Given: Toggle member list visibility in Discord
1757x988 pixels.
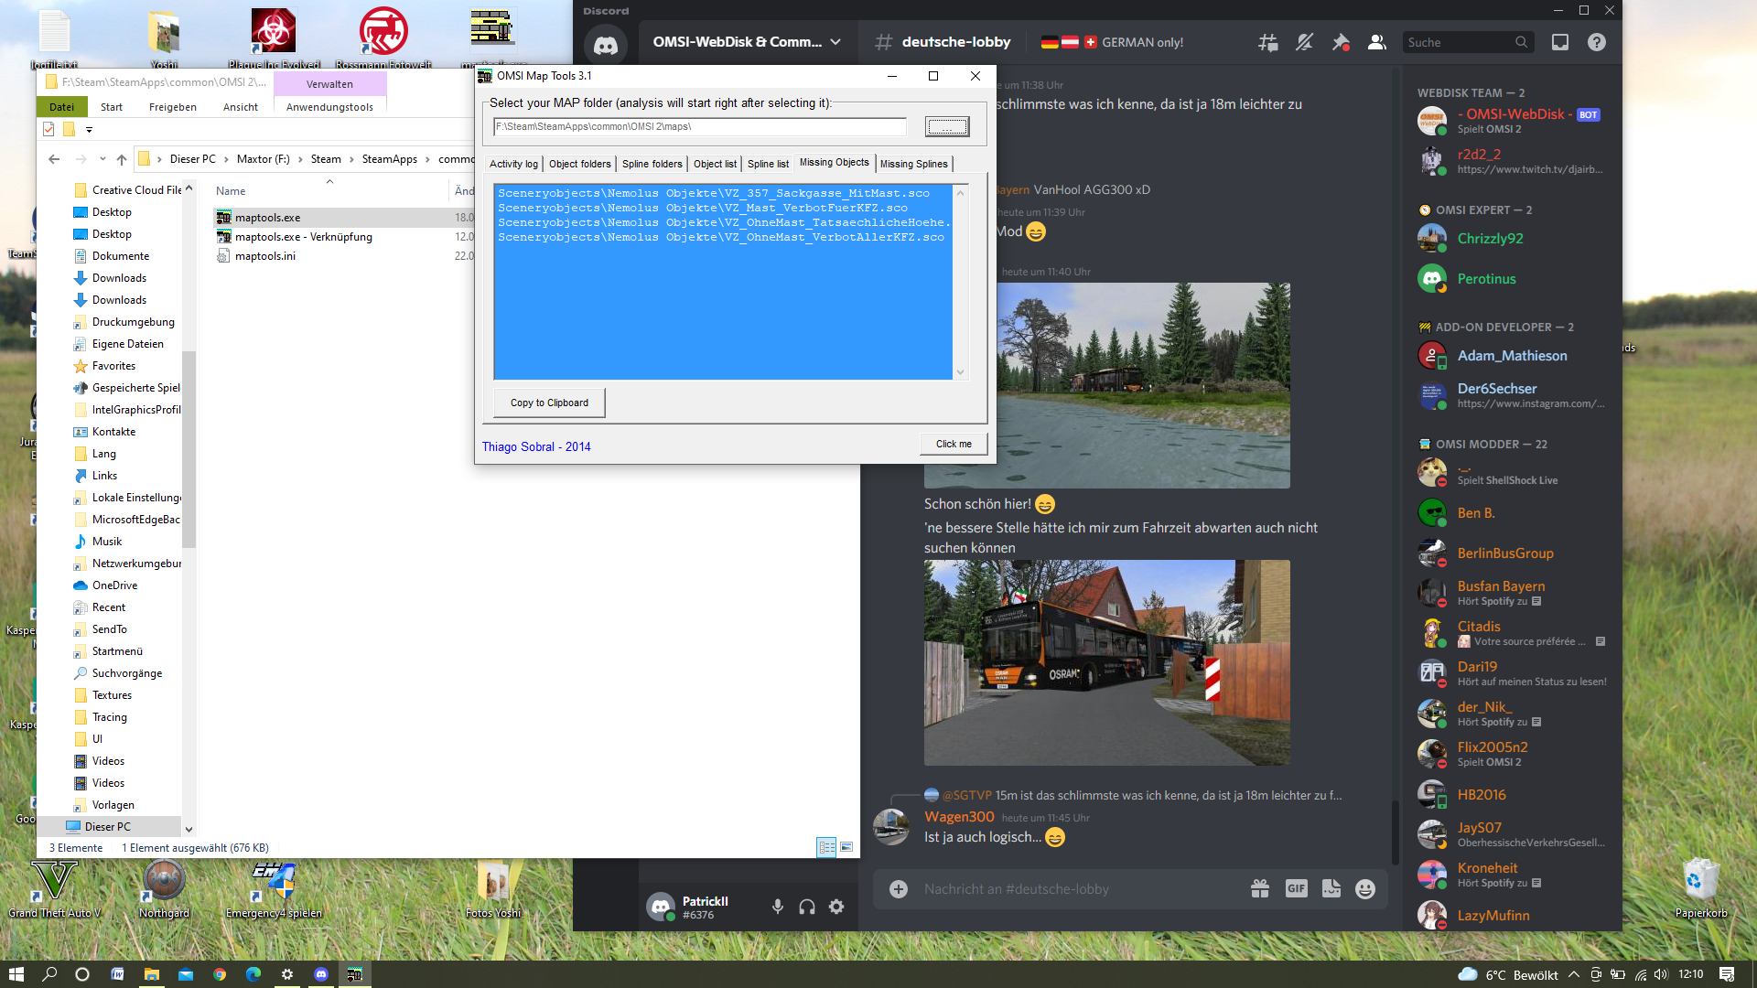Looking at the screenshot, I should [1376, 42].
